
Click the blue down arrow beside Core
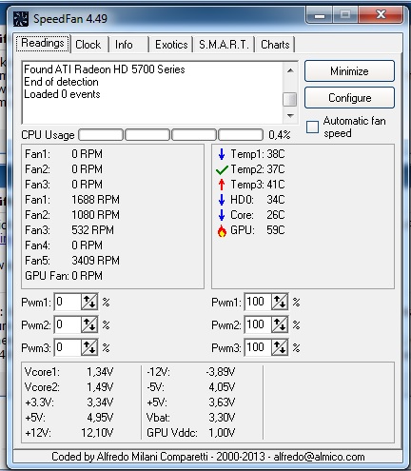tap(222, 215)
